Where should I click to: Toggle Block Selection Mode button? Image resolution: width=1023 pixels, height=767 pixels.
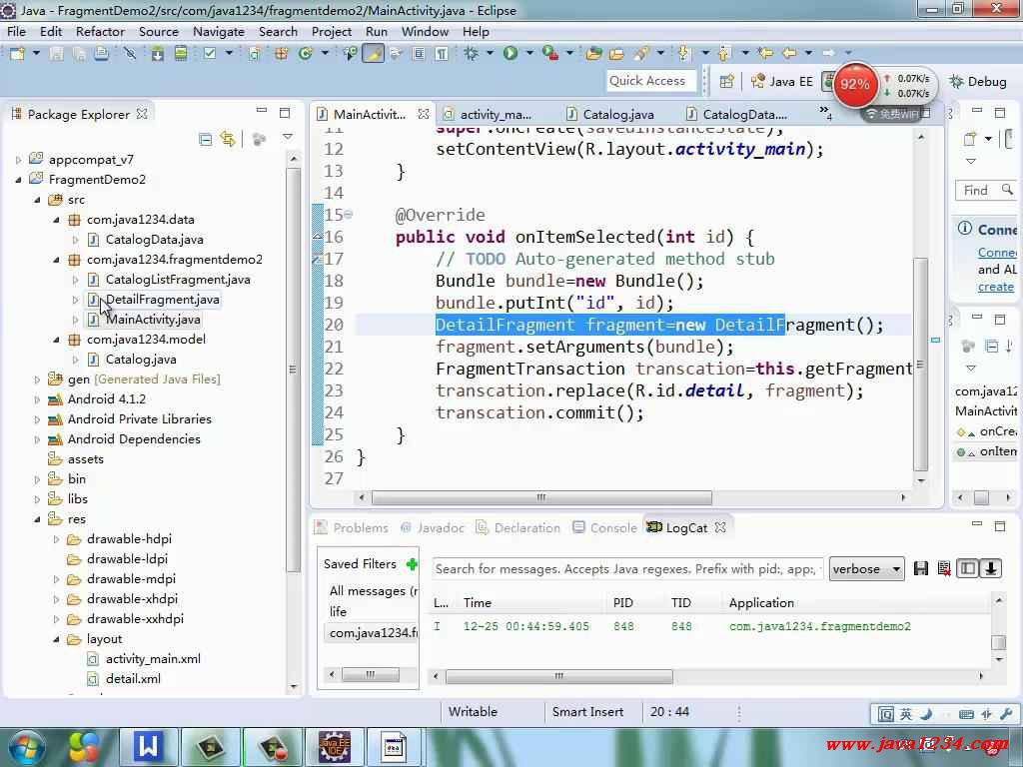tap(419, 54)
